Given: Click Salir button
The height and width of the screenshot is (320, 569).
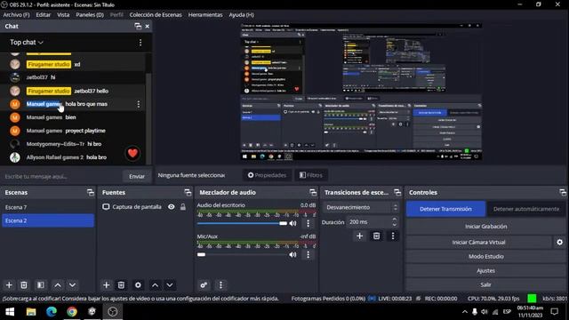Looking at the screenshot, I should (486, 284).
